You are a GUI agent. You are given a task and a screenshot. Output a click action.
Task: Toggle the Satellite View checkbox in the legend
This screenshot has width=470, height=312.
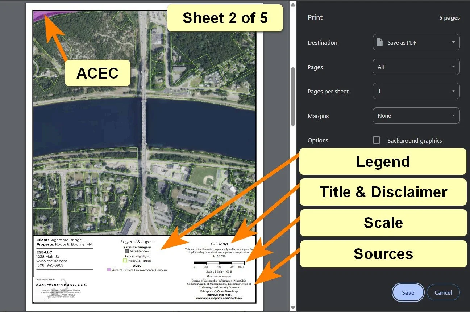pos(126,251)
